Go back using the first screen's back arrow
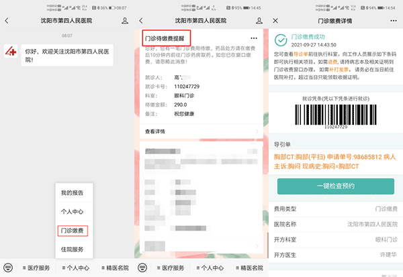Image resolution: width=403 pixels, height=277 pixels. [x=7, y=21]
